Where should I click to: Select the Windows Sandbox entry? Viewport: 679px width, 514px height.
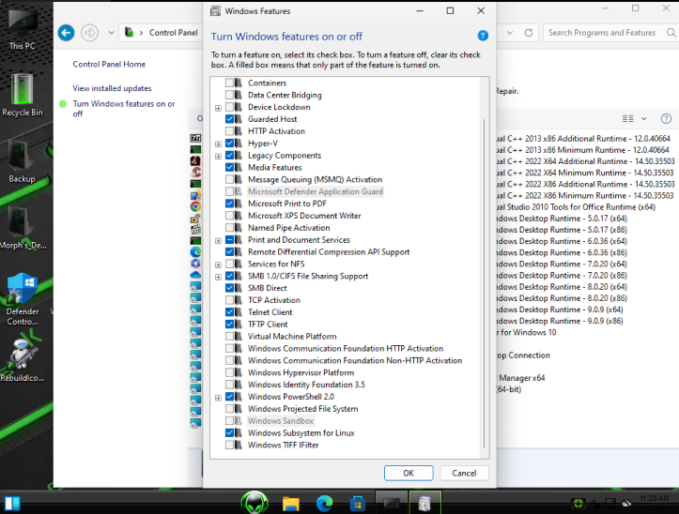(x=281, y=420)
